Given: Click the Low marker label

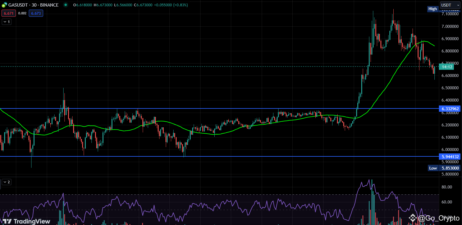Looking at the screenshot, I should tap(433, 168).
